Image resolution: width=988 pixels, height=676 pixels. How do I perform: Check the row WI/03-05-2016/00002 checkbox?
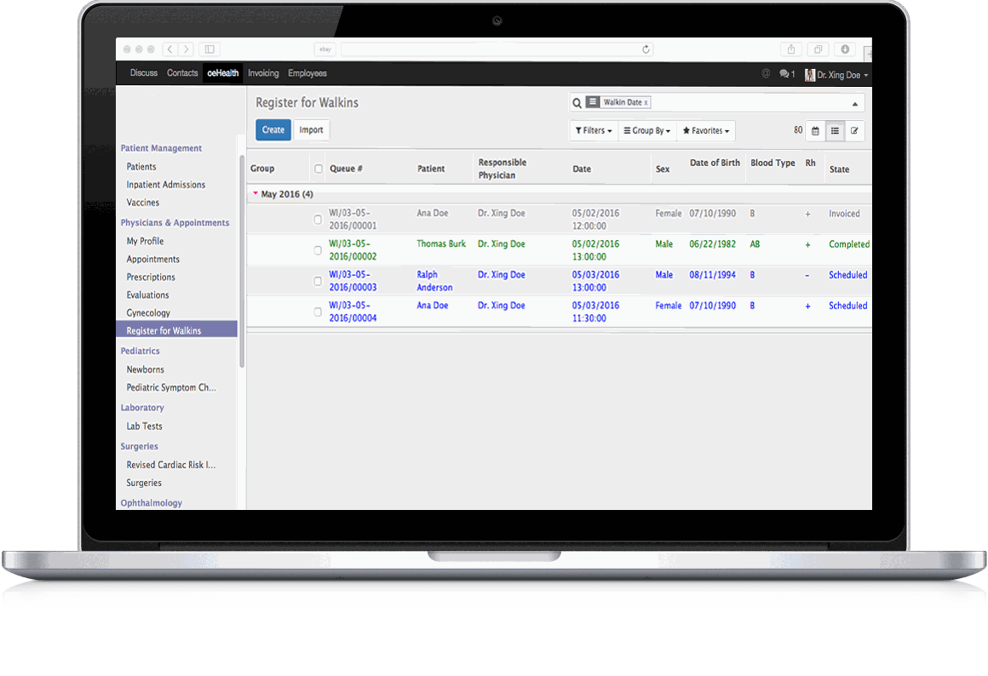tap(318, 250)
